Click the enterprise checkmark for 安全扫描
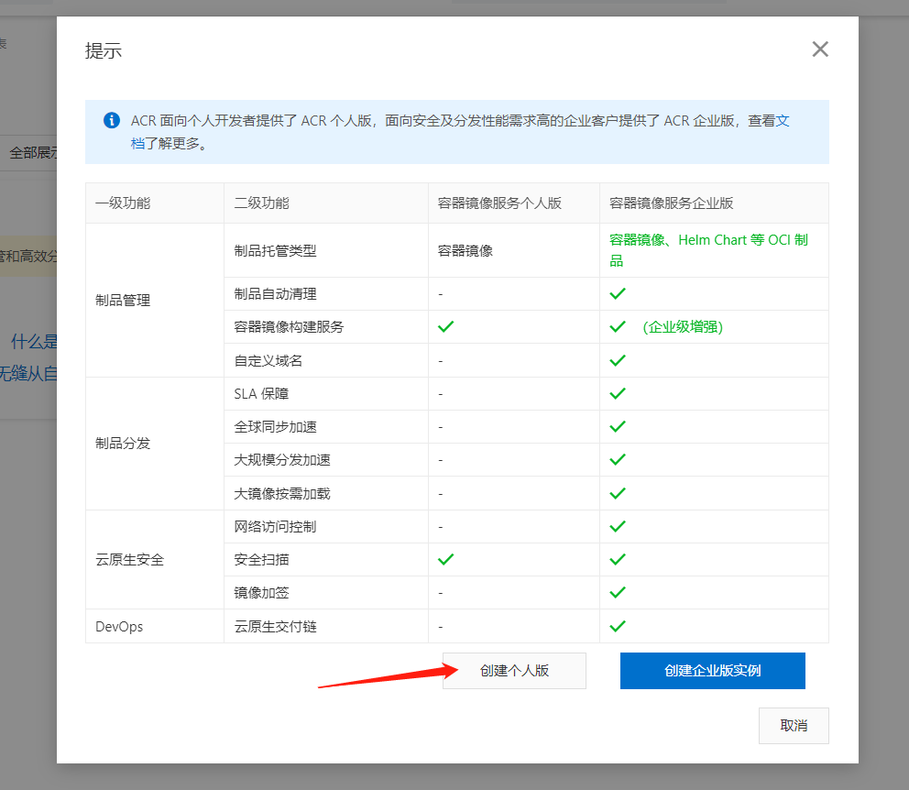Viewport: 909px width, 790px height. pos(618,559)
